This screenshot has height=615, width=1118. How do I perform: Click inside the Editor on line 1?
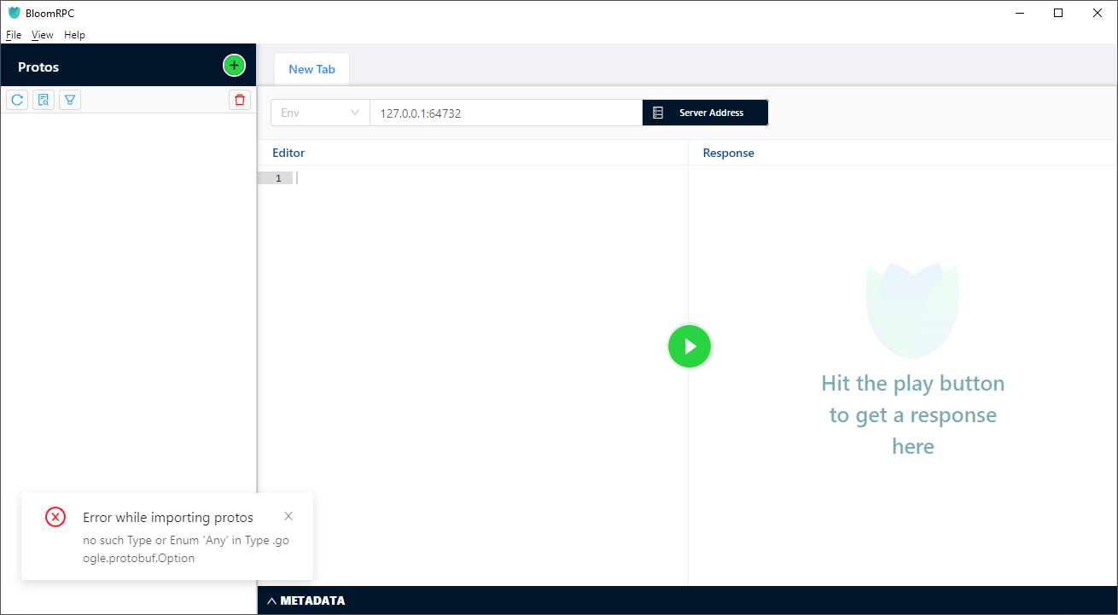492,178
